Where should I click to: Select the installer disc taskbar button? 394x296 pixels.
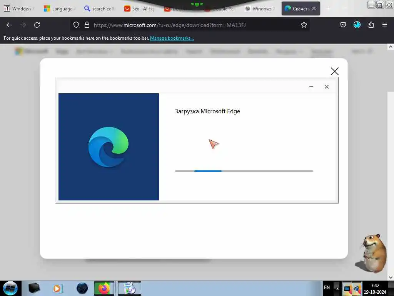130,288
